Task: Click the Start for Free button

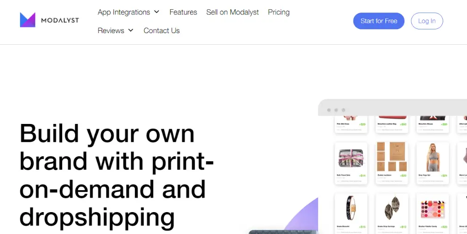Action: [379, 21]
